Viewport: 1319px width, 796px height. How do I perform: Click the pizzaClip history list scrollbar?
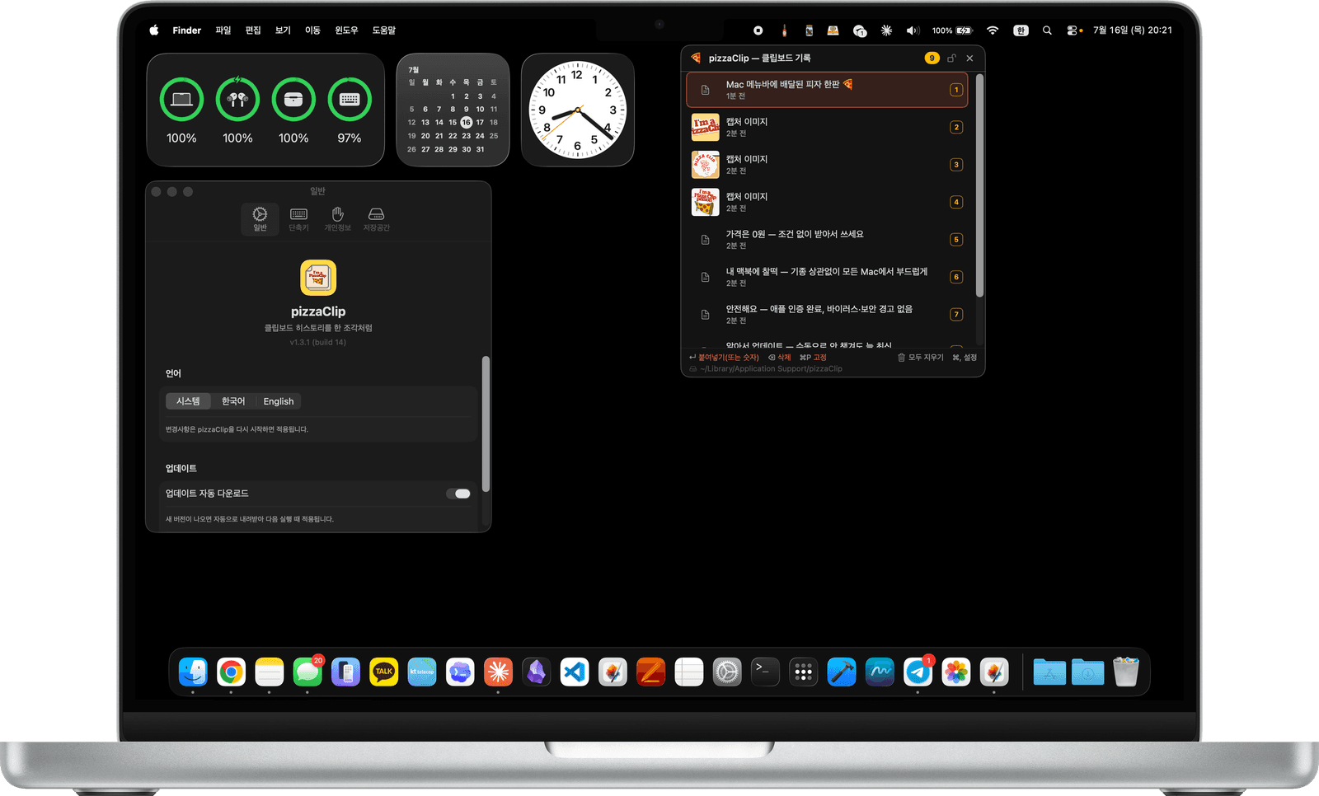pyautogui.click(x=979, y=185)
